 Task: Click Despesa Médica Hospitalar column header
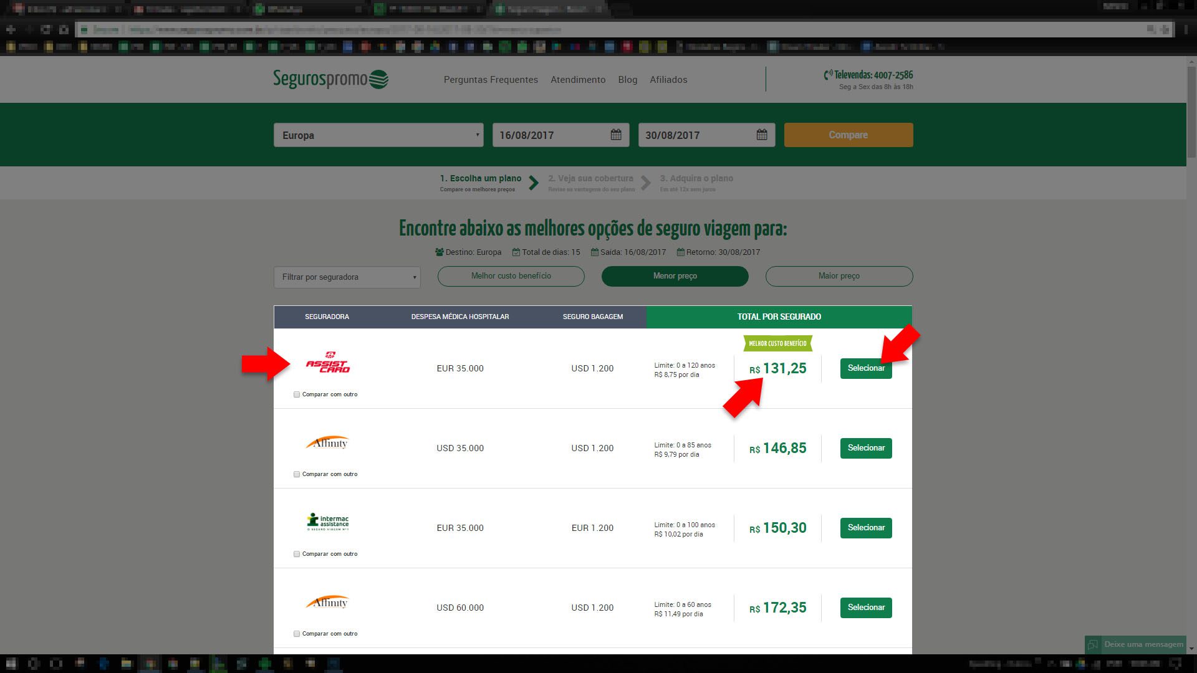(x=460, y=317)
